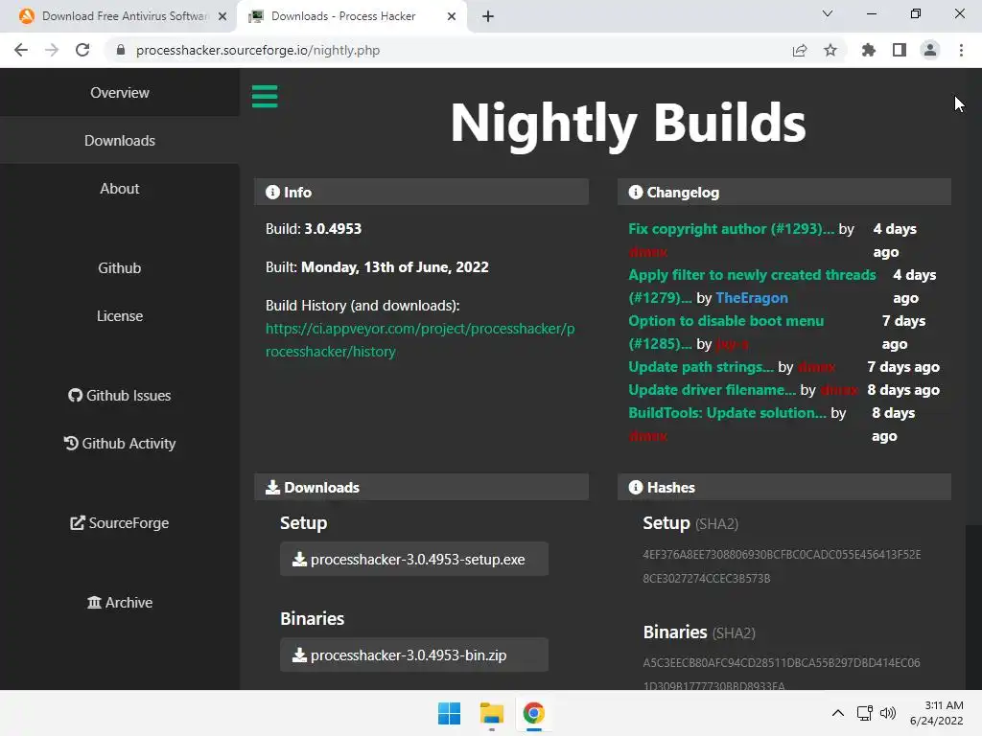Select the Setup SHA2 hash text
The image size is (982, 736).
782,566
